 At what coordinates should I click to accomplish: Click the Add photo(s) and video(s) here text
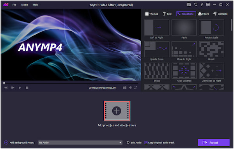click(x=117, y=125)
